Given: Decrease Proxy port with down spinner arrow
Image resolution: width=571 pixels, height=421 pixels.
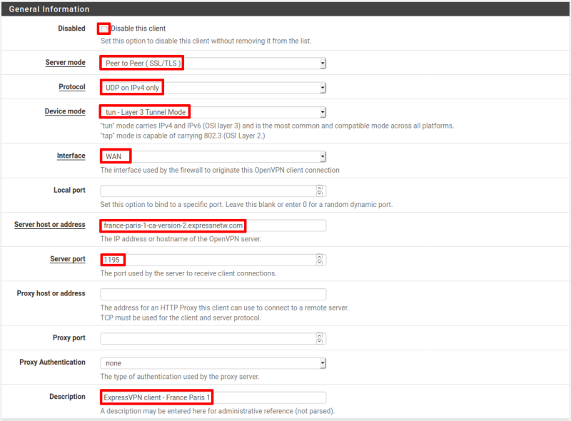Looking at the screenshot, I should (x=319, y=342).
